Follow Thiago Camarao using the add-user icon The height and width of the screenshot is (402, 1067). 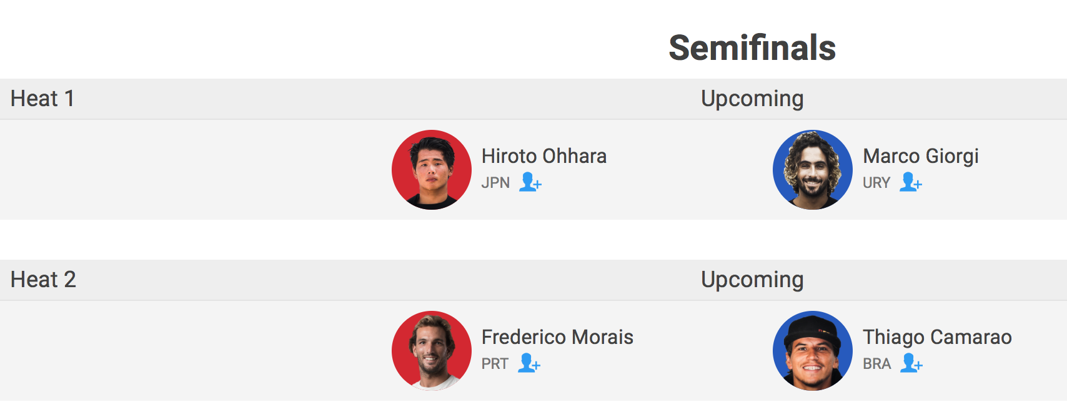pos(911,363)
